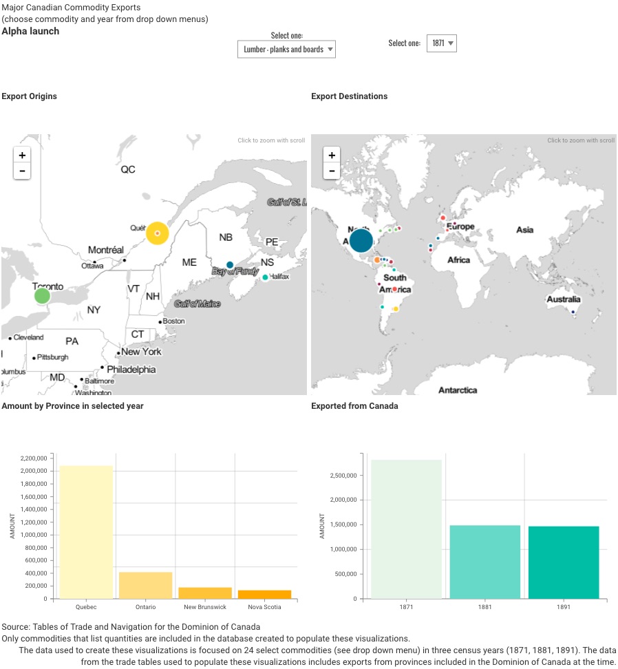
Task: Click the New Brunswick bar
Action: point(205,592)
